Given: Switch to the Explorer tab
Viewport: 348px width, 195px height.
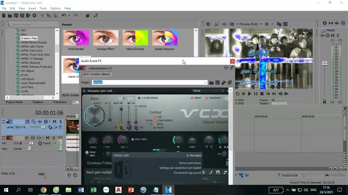Looking at the screenshot, I should click(38, 102).
